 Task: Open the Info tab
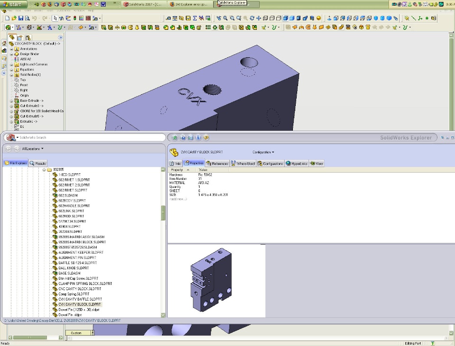175,164
